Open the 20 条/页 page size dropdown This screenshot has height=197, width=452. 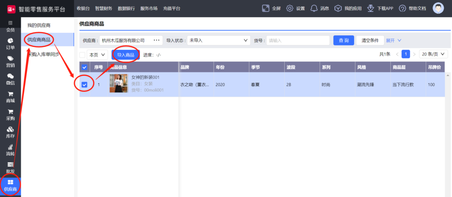433,54
